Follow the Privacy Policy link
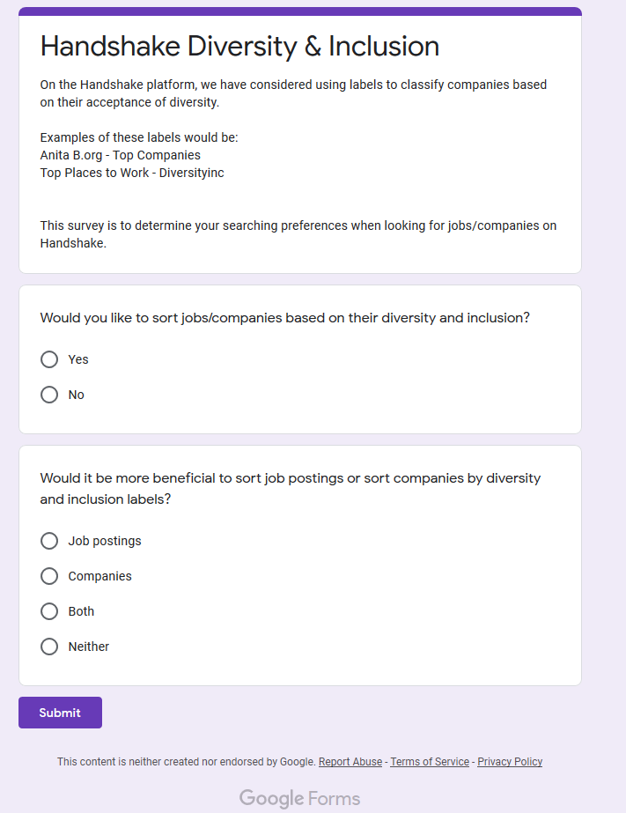Screen dimensions: 626x813 point(510,762)
